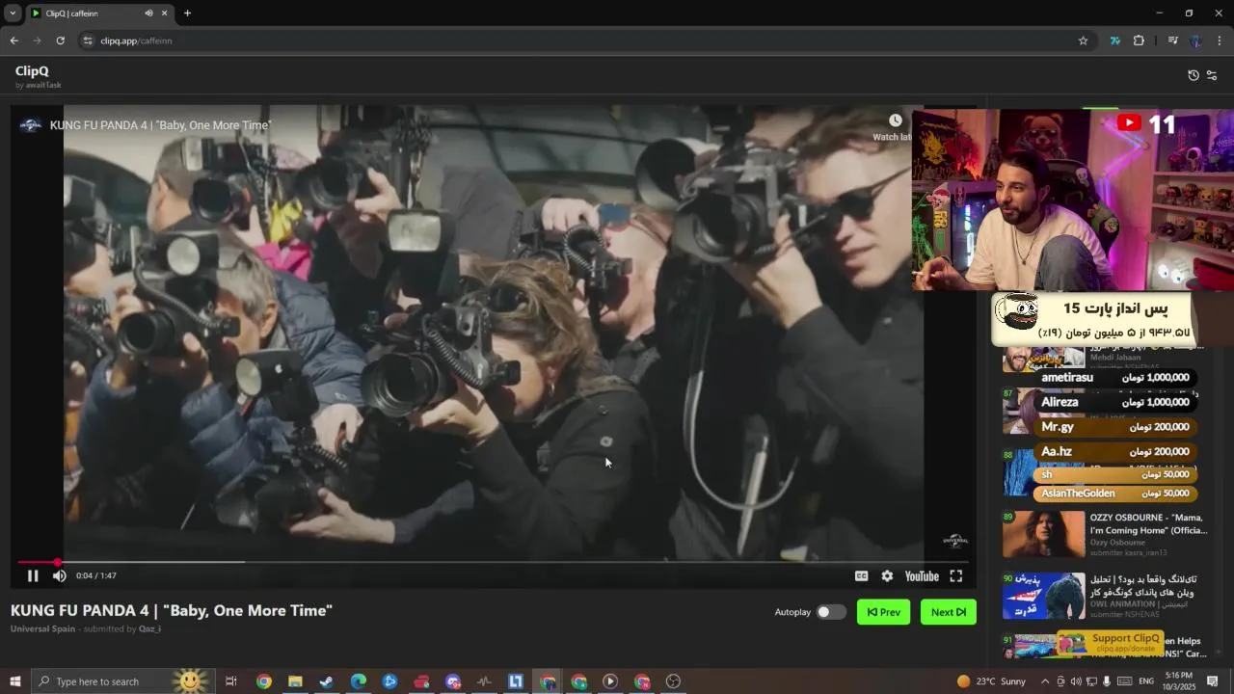The width and height of the screenshot is (1234, 694).
Task: Go back in browser
Action: pos(13,40)
